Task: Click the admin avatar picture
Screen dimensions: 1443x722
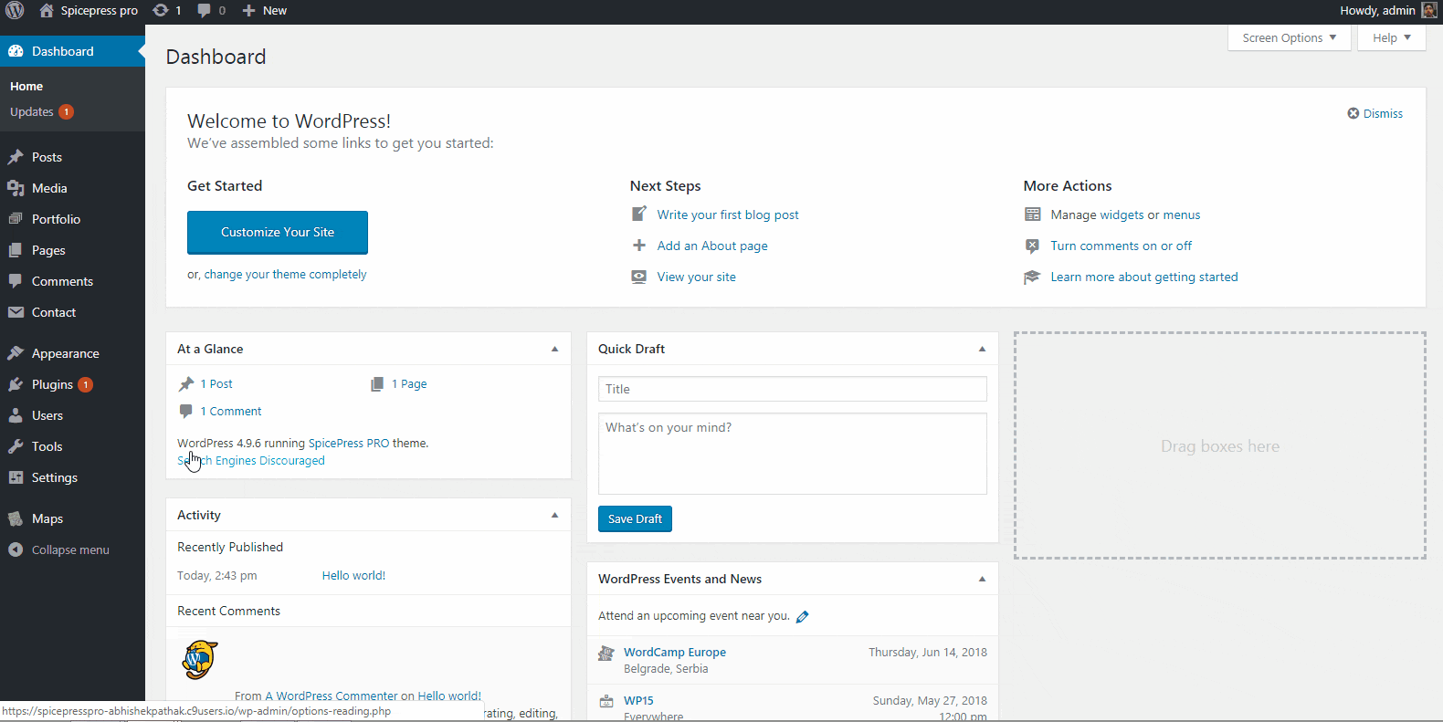Action: 1429,11
